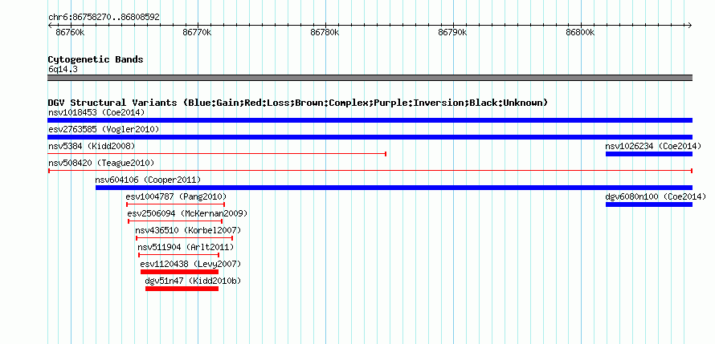Click the 86780k ruler tick label
This screenshot has width=715, height=344.
pos(325,33)
